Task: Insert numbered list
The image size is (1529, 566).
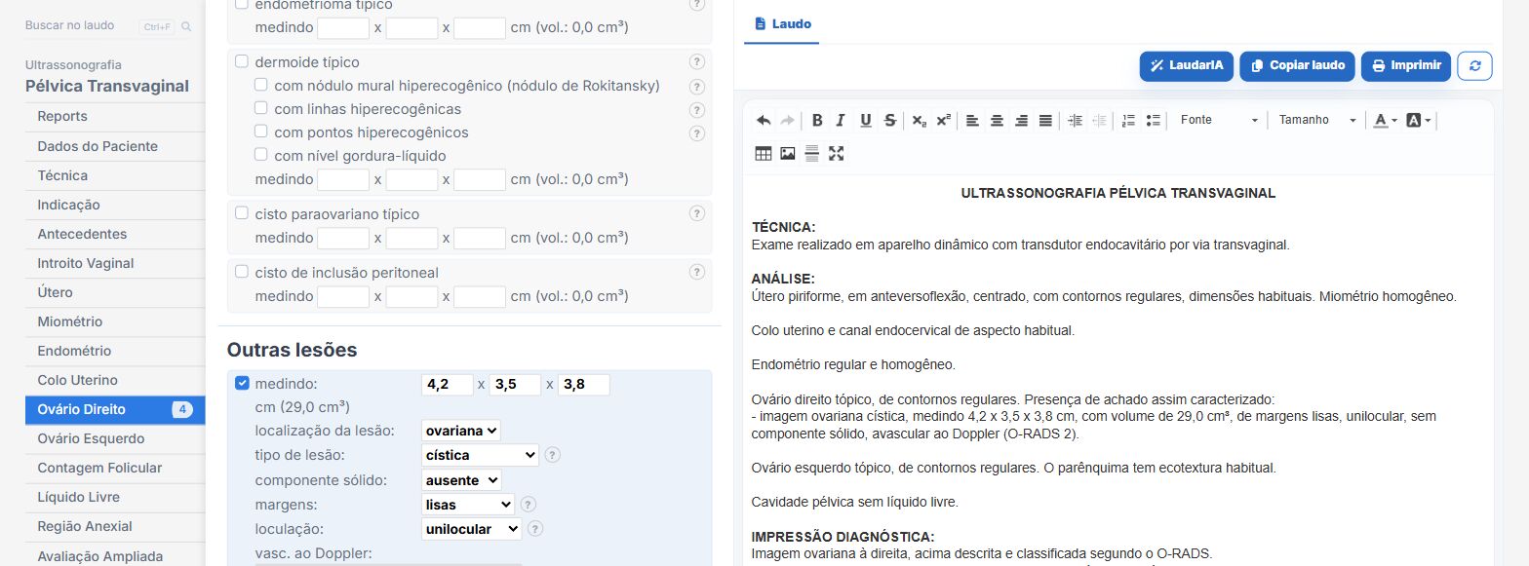Action: [1128, 121]
